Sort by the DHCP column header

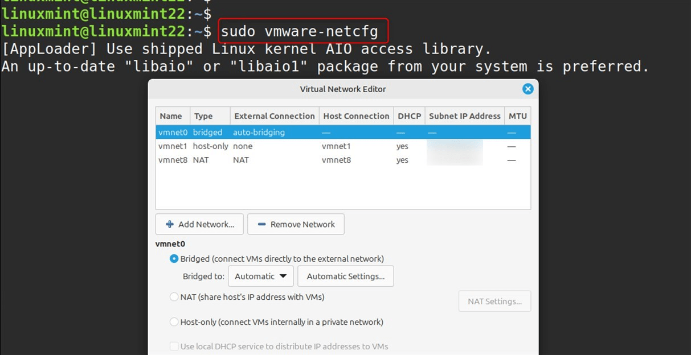(x=410, y=116)
